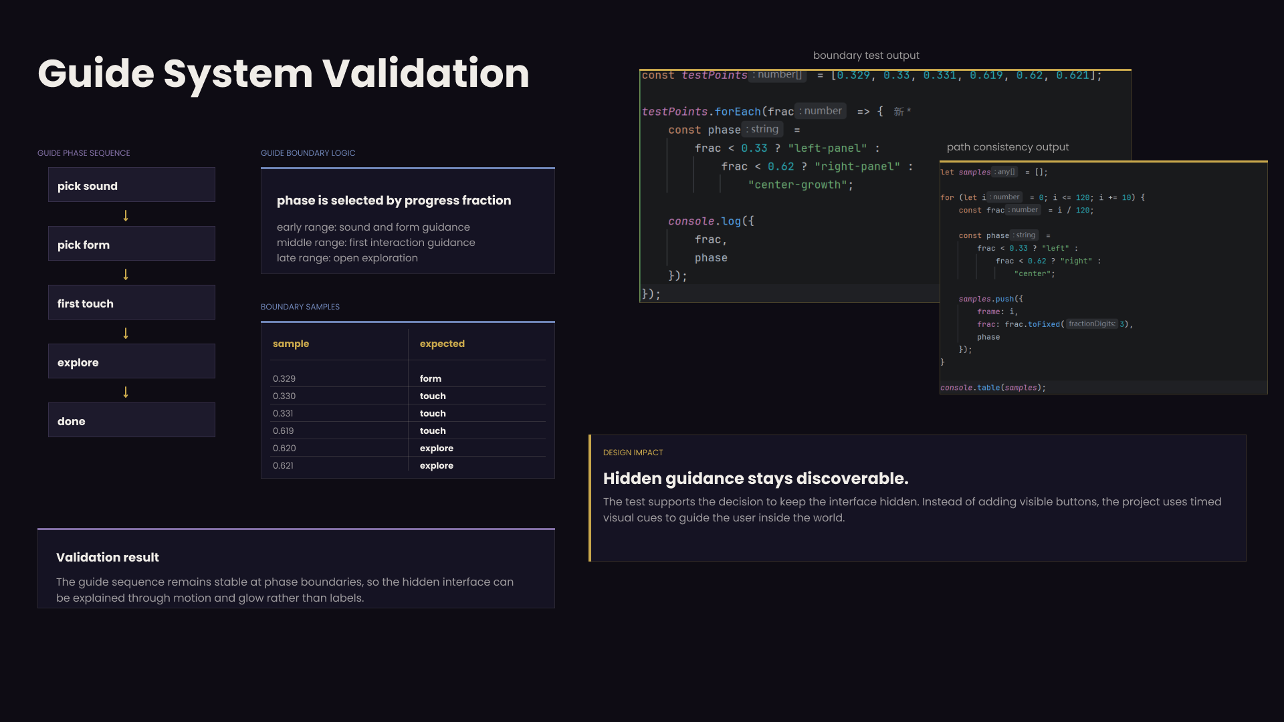Click the path consistency output code screenshot
Viewport: 1284px width, 722px height.
point(1103,277)
